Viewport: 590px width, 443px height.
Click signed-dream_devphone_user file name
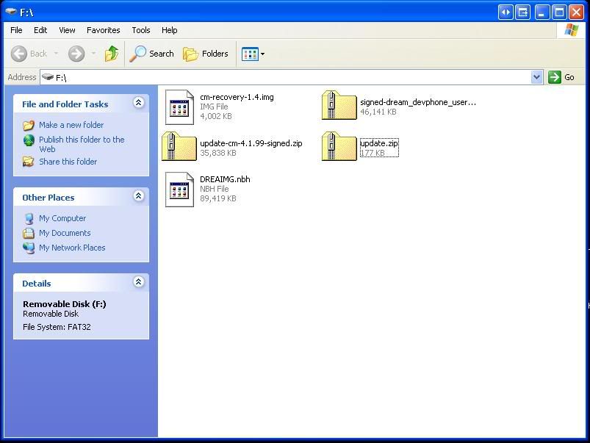pyautogui.click(x=418, y=102)
